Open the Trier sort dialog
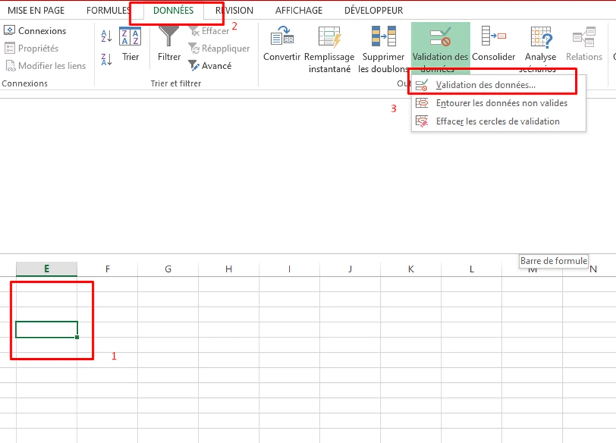 [x=130, y=44]
